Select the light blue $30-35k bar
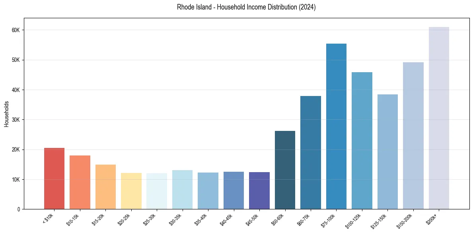This screenshot has height=234, width=473. [x=183, y=190]
